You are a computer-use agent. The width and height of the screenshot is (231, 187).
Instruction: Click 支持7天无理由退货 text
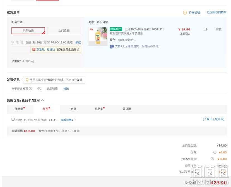coord(137,46)
